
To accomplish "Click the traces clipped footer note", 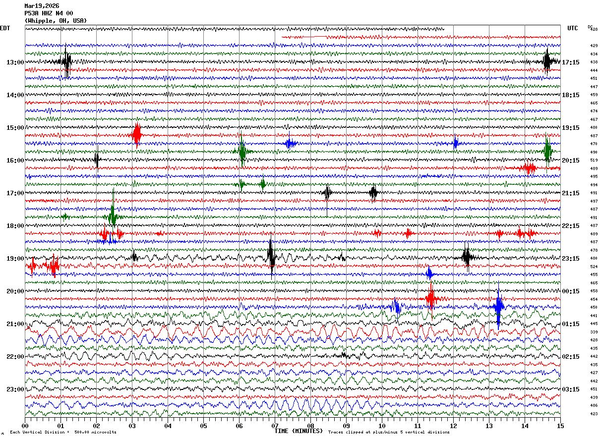I will 389,432.
